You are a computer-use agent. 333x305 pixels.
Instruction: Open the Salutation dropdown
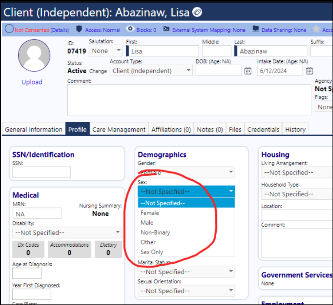pos(106,50)
